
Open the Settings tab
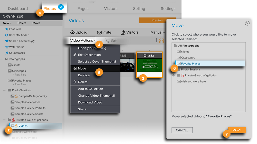point(168,9)
